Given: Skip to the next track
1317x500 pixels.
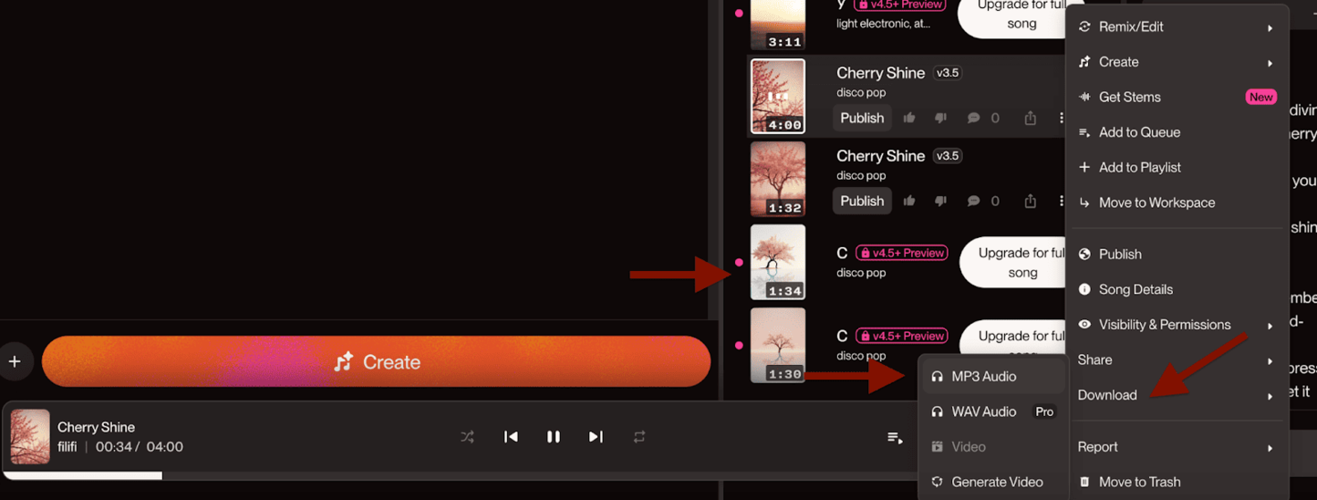Looking at the screenshot, I should pyautogui.click(x=596, y=437).
